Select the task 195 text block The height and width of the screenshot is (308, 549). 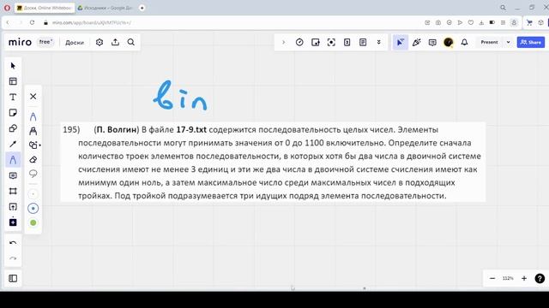[x=273, y=163]
